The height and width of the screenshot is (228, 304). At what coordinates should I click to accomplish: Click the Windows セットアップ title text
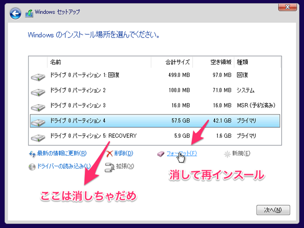click(x=57, y=12)
